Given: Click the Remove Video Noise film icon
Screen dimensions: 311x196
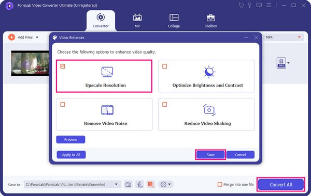Looking at the screenshot, I should tap(107, 110).
